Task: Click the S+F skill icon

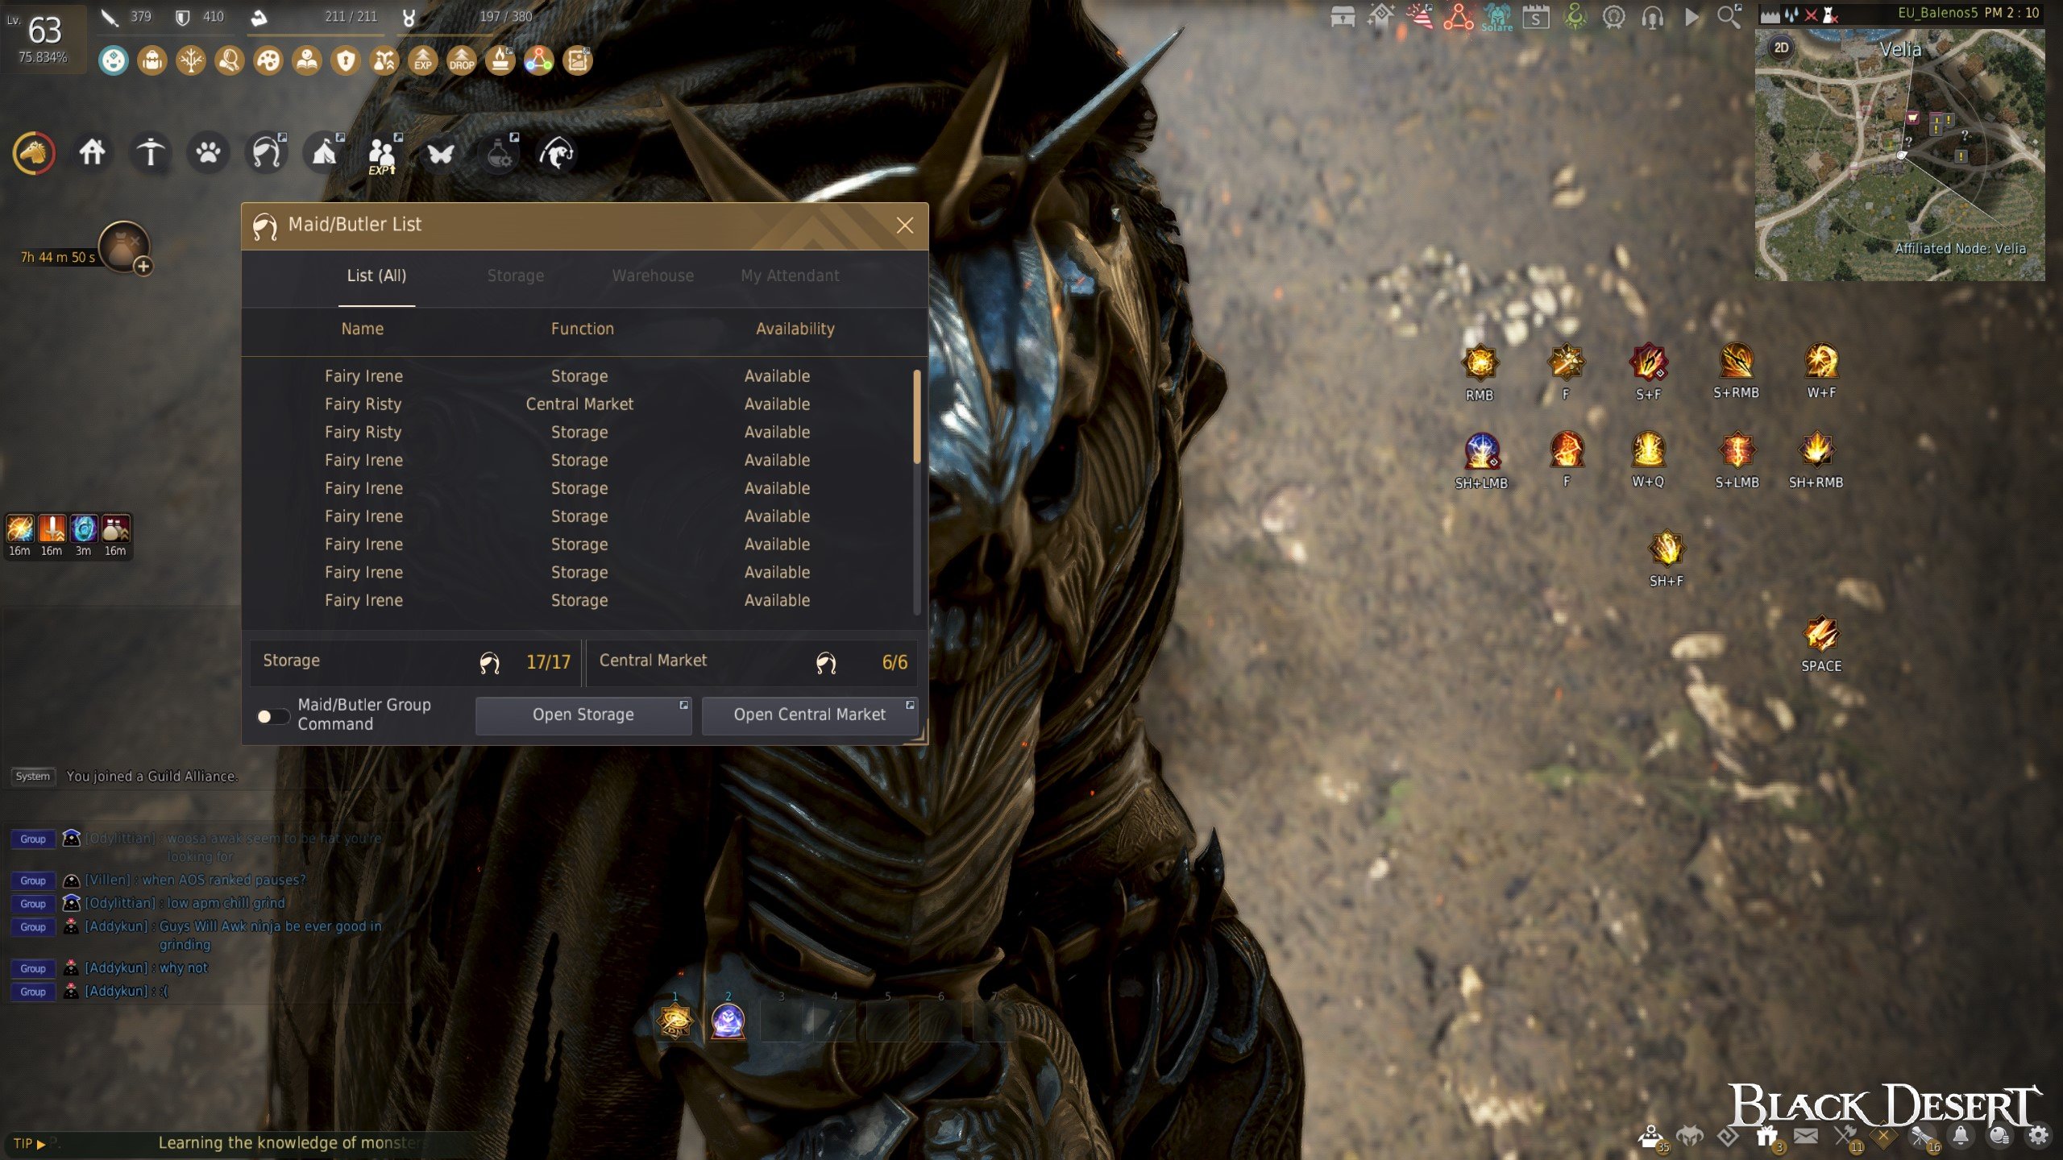Action: (x=1648, y=362)
